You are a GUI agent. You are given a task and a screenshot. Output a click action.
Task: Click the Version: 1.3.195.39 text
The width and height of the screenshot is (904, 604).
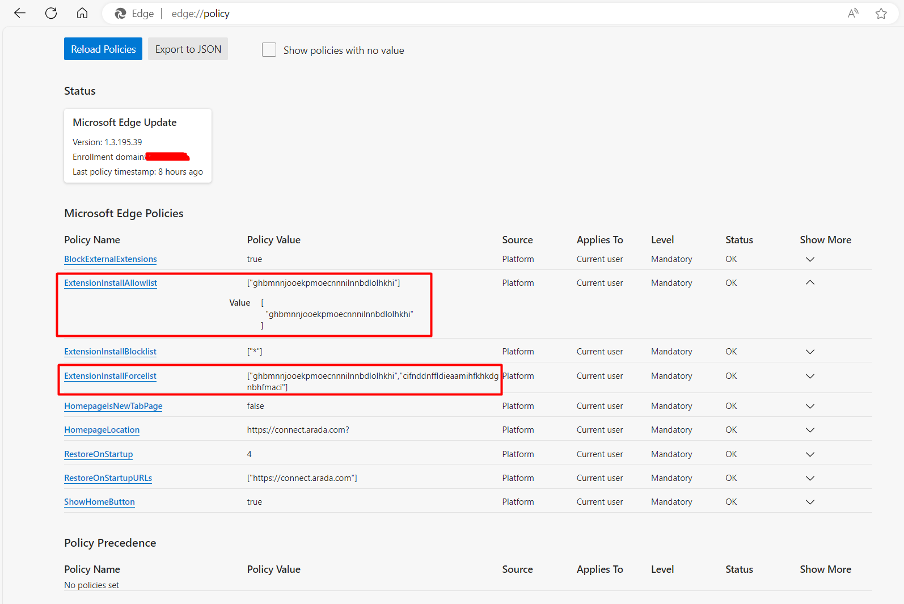coord(107,142)
